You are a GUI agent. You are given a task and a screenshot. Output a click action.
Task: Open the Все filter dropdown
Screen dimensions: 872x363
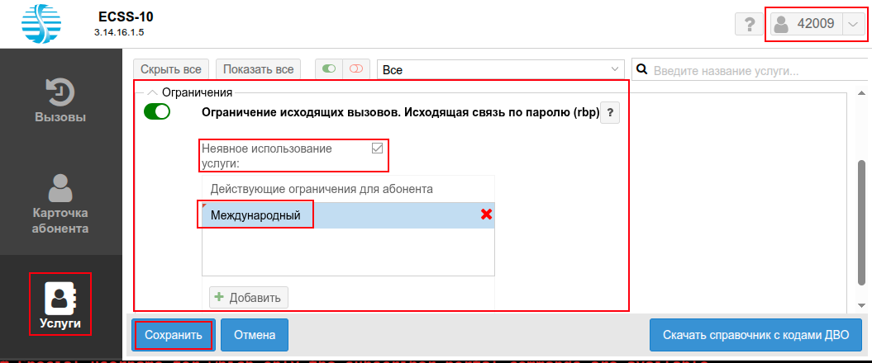point(501,69)
